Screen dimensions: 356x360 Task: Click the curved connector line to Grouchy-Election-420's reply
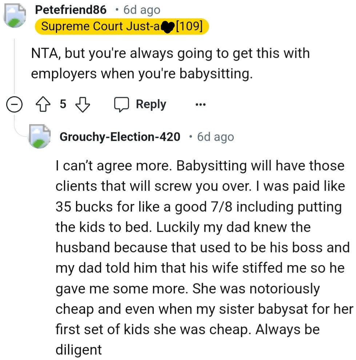pos(19,129)
